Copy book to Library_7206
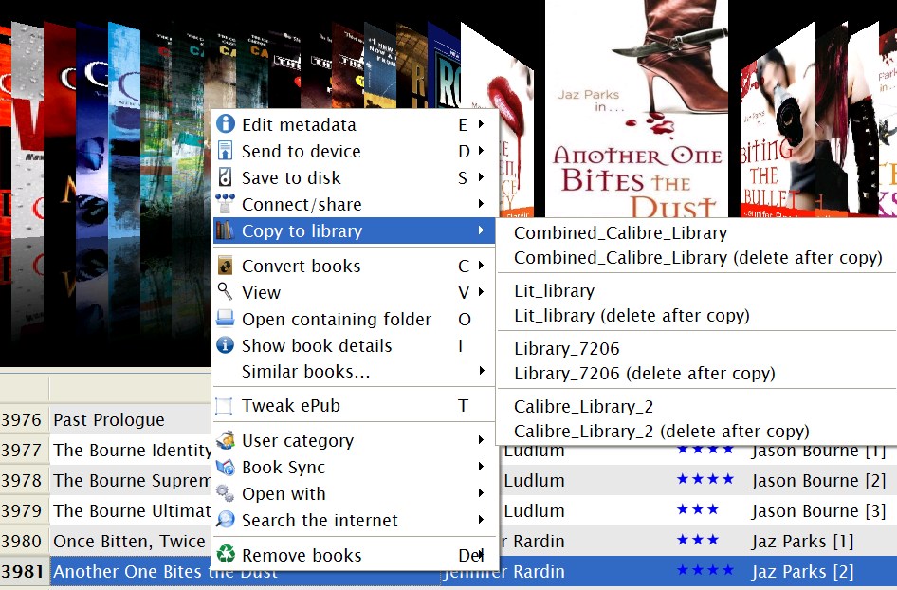The height and width of the screenshot is (590, 897). pos(566,348)
